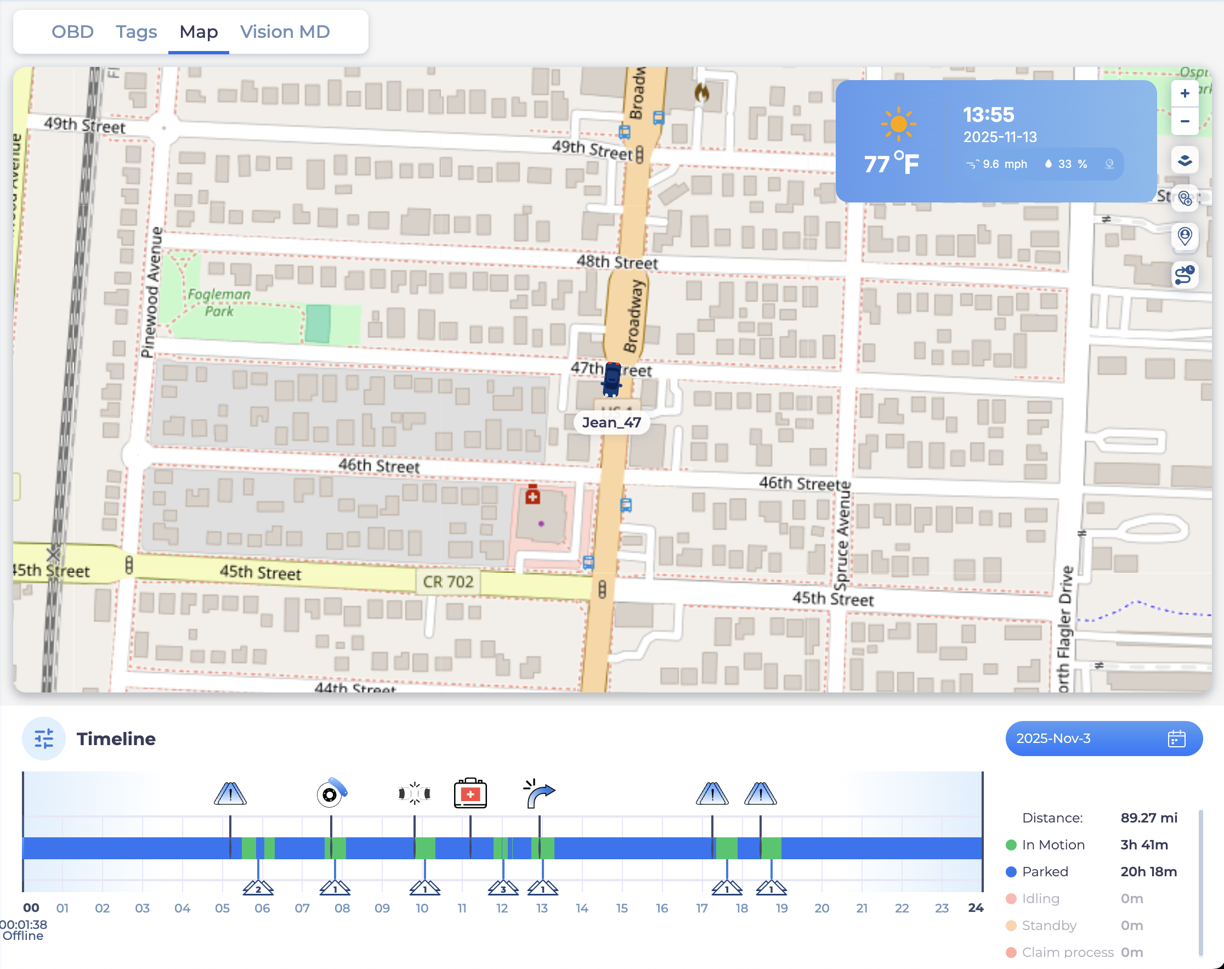
Task: Open timeline filter settings icon
Action: point(44,738)
